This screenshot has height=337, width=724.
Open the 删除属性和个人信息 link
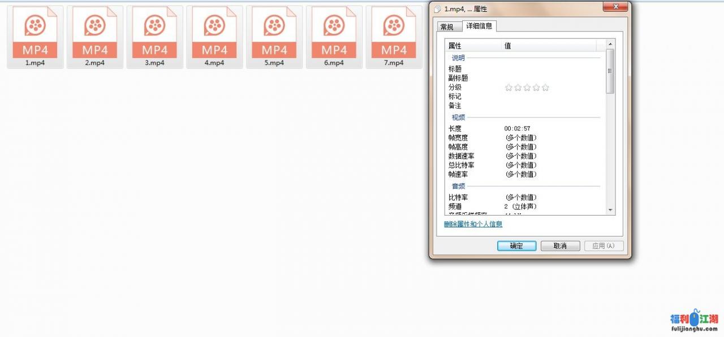(473, 224)
